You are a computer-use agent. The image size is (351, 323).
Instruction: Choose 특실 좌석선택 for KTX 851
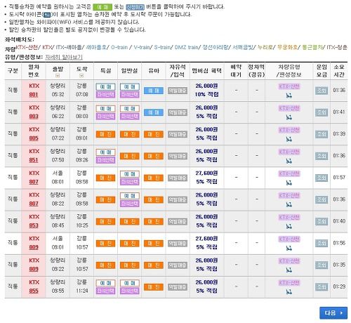tap(105, 159)
